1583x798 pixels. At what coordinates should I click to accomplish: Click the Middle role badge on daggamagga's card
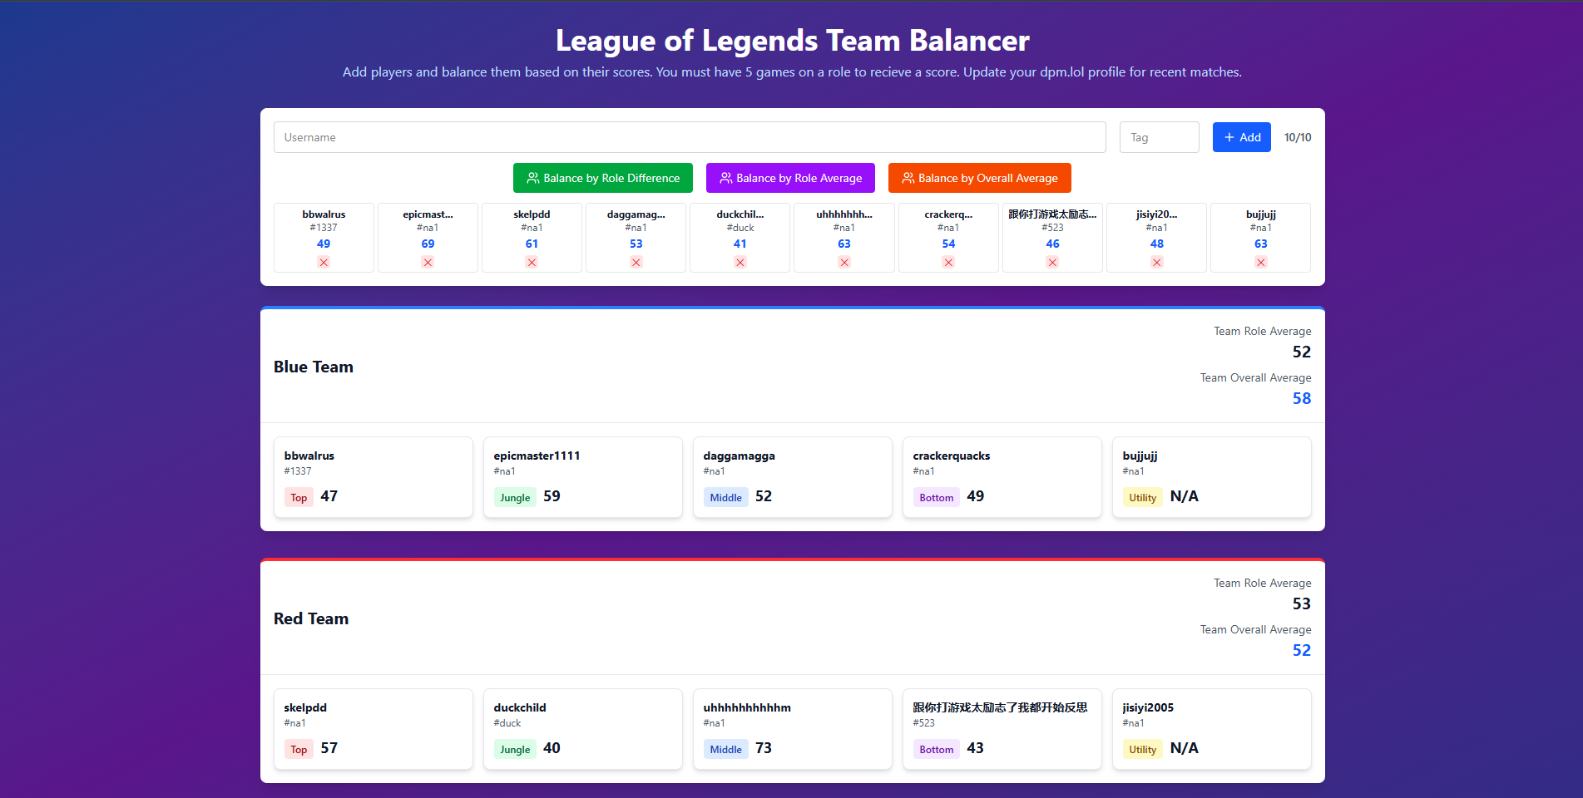pos(725,497)
